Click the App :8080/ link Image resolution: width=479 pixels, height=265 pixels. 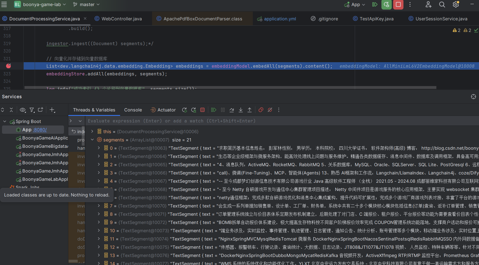(40, 130)
